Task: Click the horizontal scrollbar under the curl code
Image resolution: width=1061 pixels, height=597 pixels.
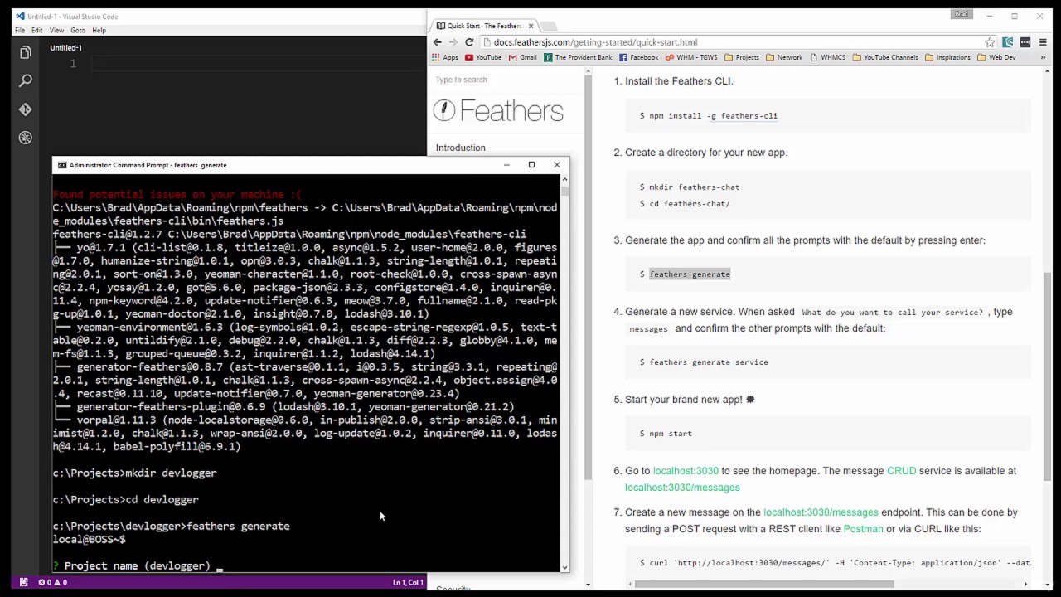Action: (x=764, y=584)
